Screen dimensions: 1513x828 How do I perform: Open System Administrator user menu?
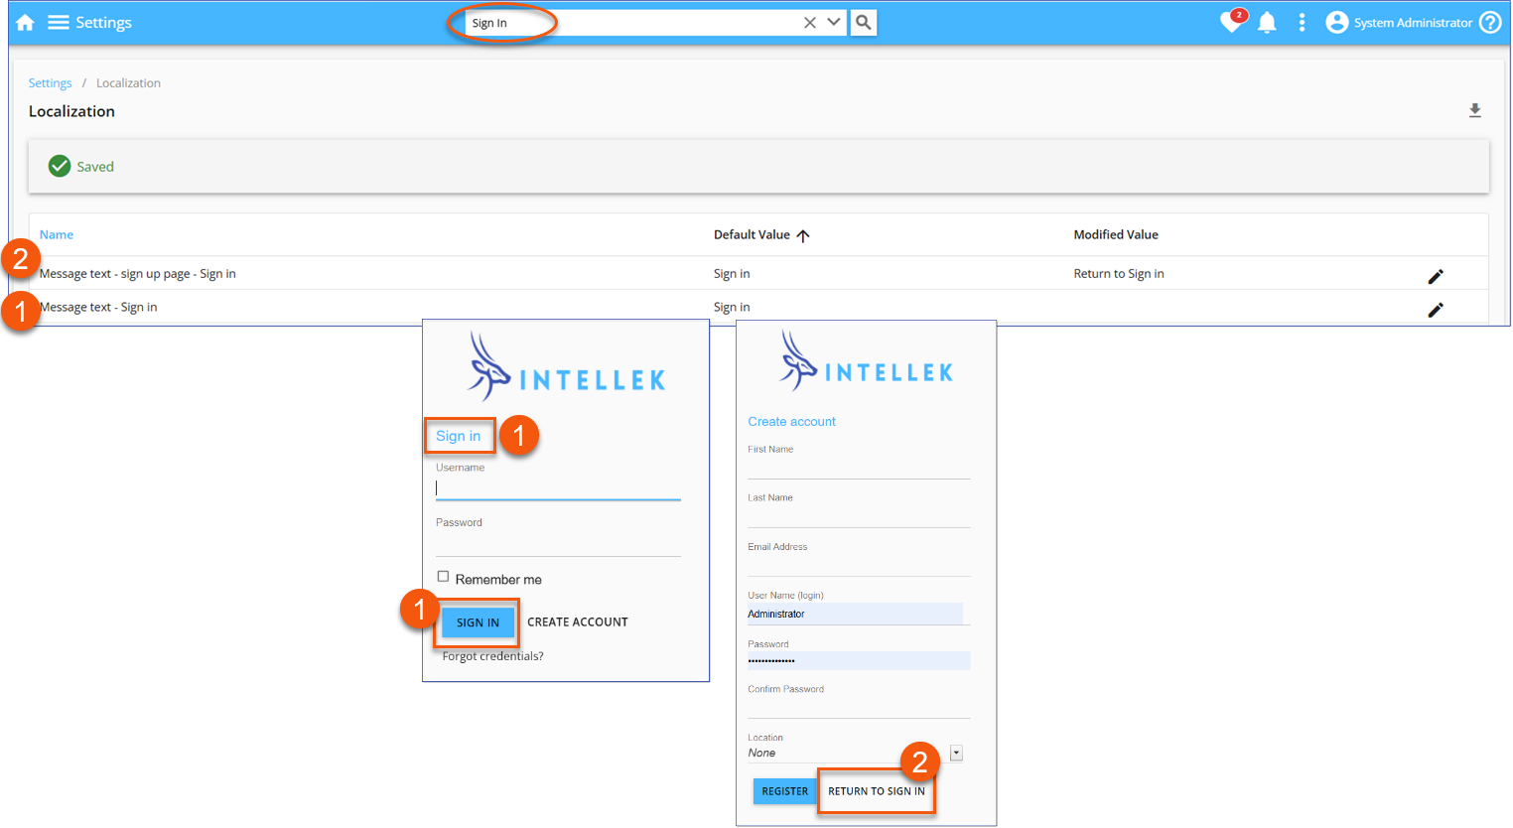pos(1400,23)
